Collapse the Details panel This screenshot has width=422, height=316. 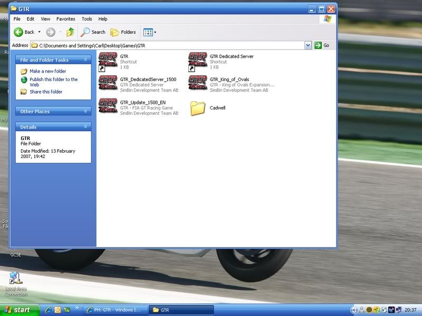(x=85, y=127)
